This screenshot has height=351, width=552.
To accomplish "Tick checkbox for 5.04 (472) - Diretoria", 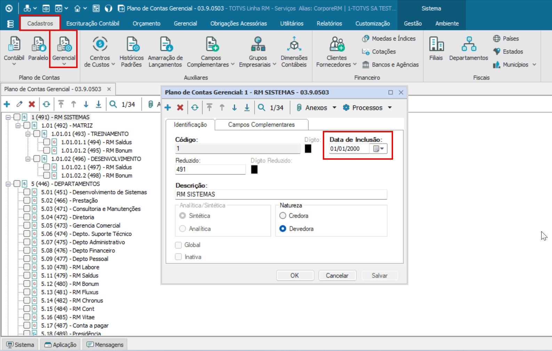I will click(x=27, y=217).
